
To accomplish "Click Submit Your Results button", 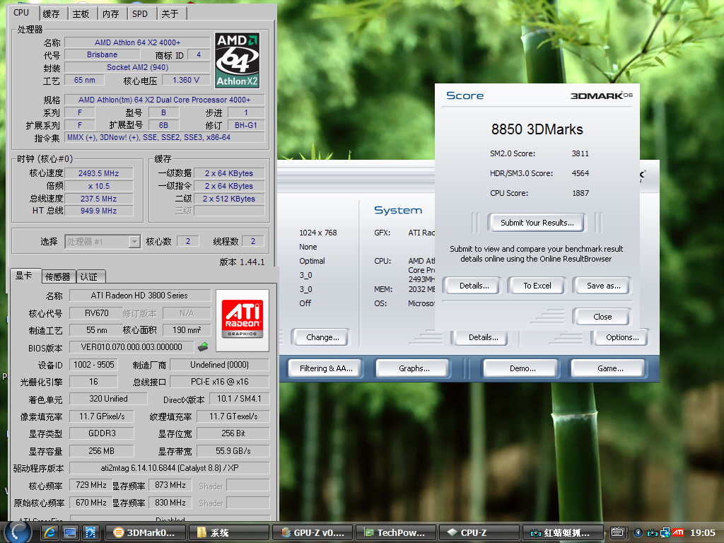I will (x=537, y=223).
